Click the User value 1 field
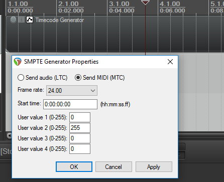This screenshot has height=182, width=224. tap(80, 117)
